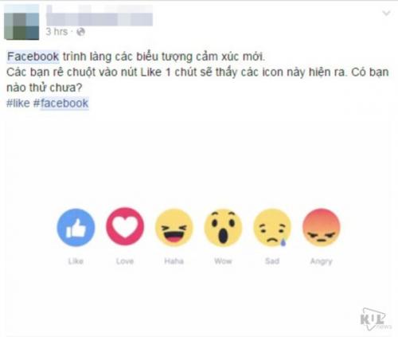
Task: Open the post options chevron menu
Action: [386, 13]
